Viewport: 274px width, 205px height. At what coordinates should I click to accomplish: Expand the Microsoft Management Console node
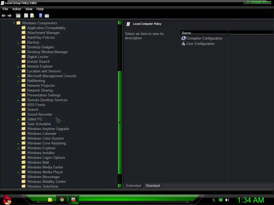18,76
